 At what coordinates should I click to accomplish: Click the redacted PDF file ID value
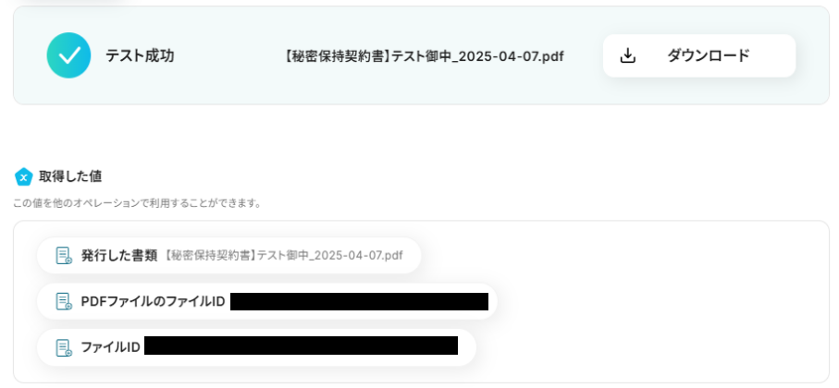tap(359, 301)
